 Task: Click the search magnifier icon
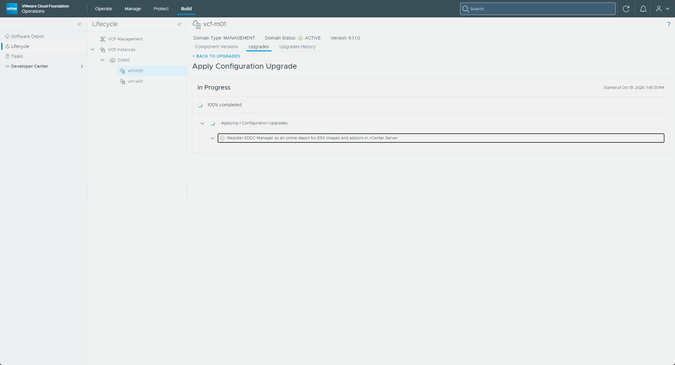pos(465,9)
